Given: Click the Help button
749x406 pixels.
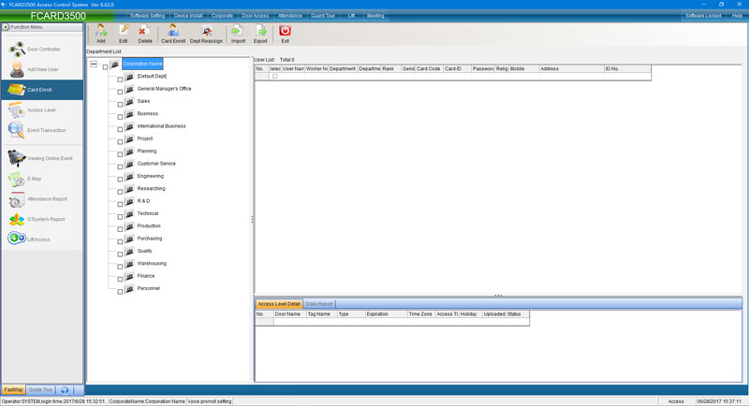Looking at the screenshot, I should 737,16.
